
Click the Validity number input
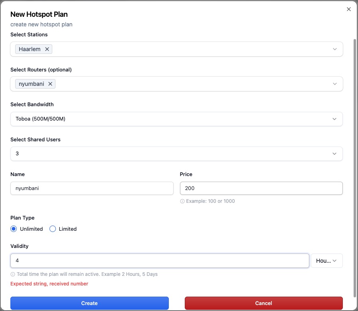pos(160,261)
